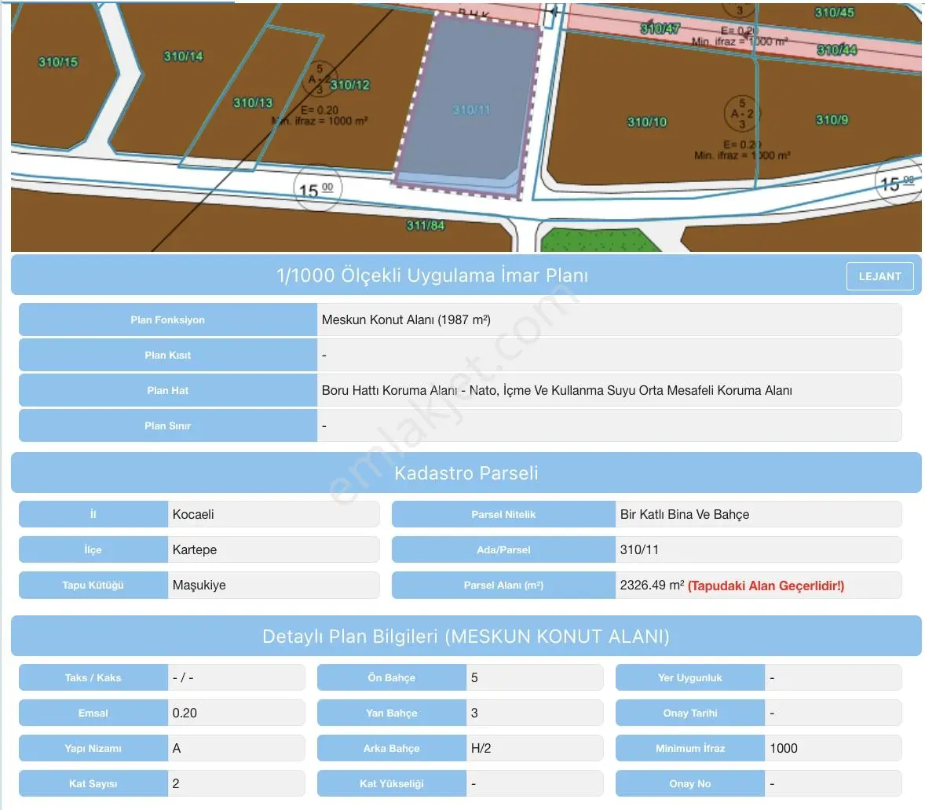Click parcel label 310/45 on map

(x=834, y=13)
